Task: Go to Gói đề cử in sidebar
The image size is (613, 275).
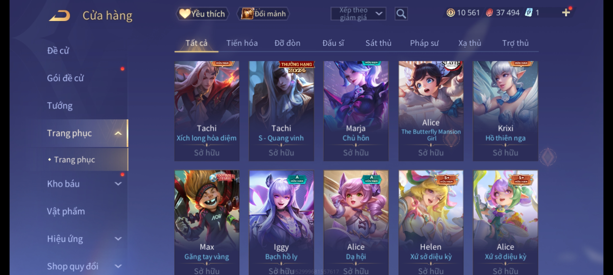Action: (x=65, y=78)
